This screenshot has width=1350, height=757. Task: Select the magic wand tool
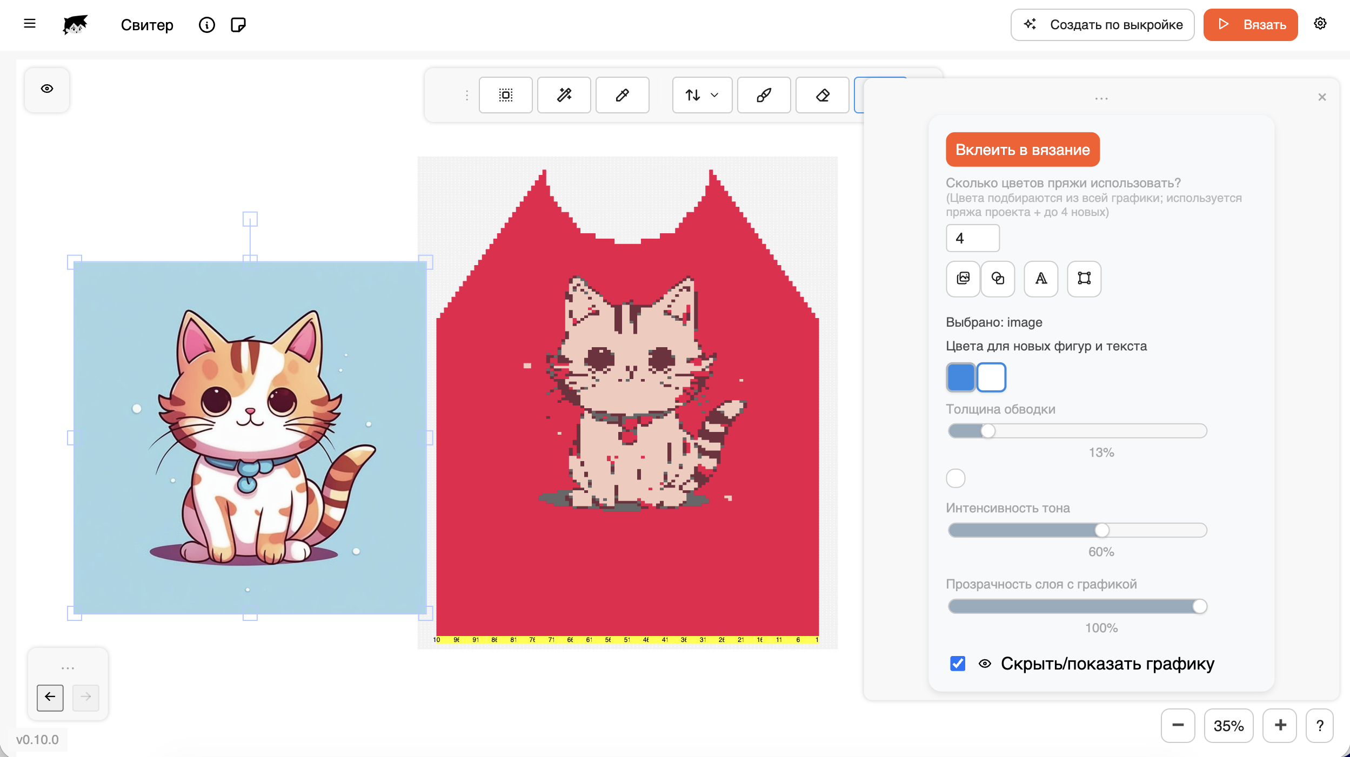click(x=564, y=95)
